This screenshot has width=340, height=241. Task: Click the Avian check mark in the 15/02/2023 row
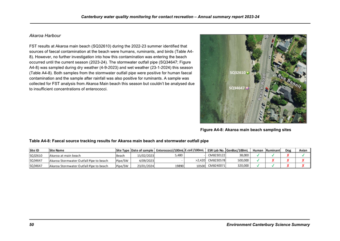point(303,155)
